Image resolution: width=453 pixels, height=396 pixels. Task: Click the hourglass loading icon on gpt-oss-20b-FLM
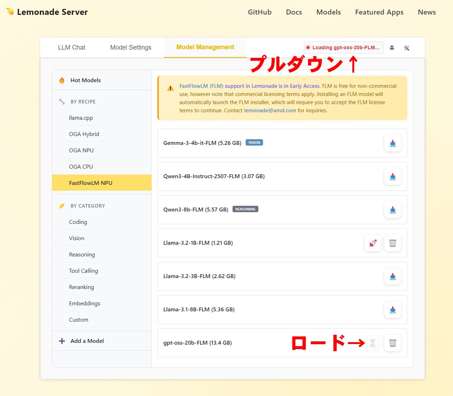(x=373, y=343)
